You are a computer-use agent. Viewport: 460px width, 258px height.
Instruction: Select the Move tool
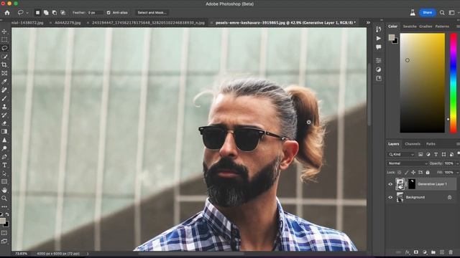(4, 32)
